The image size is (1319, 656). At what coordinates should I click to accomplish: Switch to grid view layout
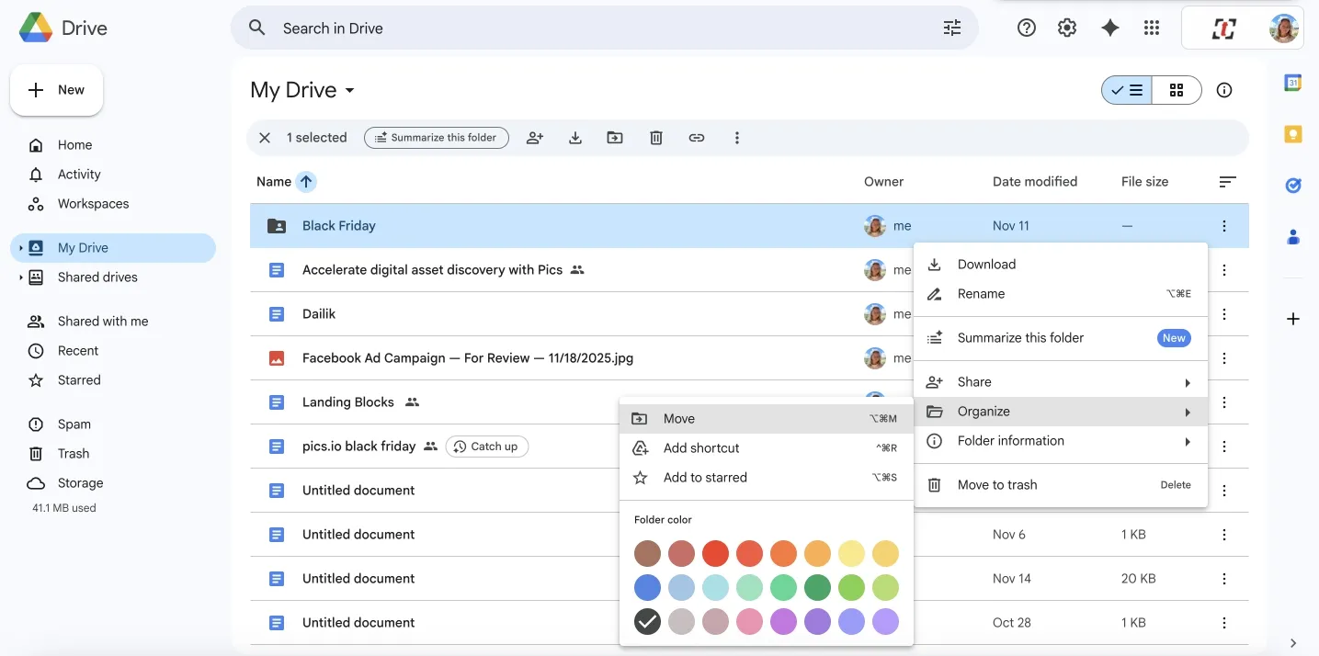(x=1177, y=89)
